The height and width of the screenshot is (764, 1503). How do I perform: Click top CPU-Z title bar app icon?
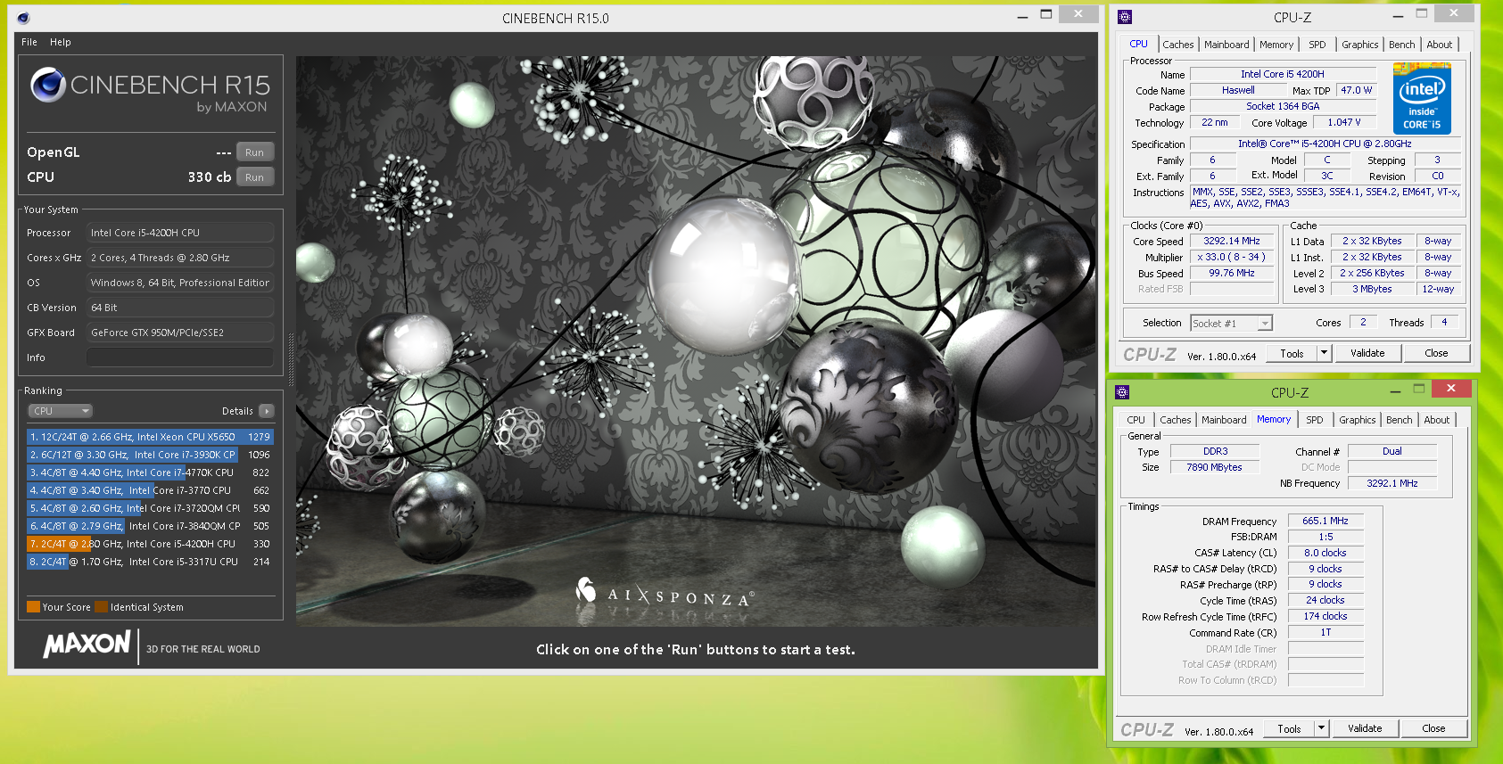pos(1125,17)
